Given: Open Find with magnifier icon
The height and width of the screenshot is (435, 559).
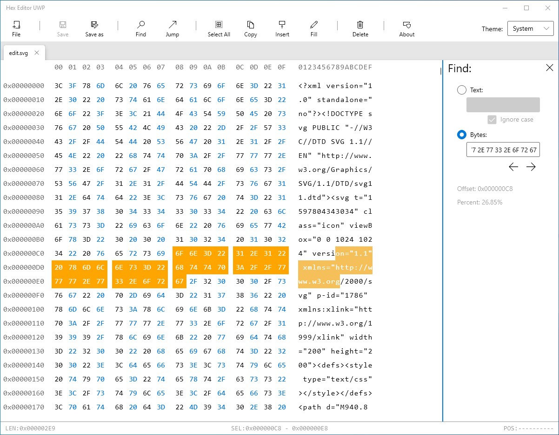Looking at the screenshot, I should coord(141,25).
